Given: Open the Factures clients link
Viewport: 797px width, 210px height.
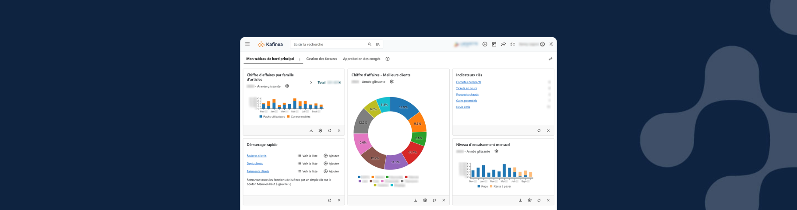Looking at the screenshot, I should (257, 156).
